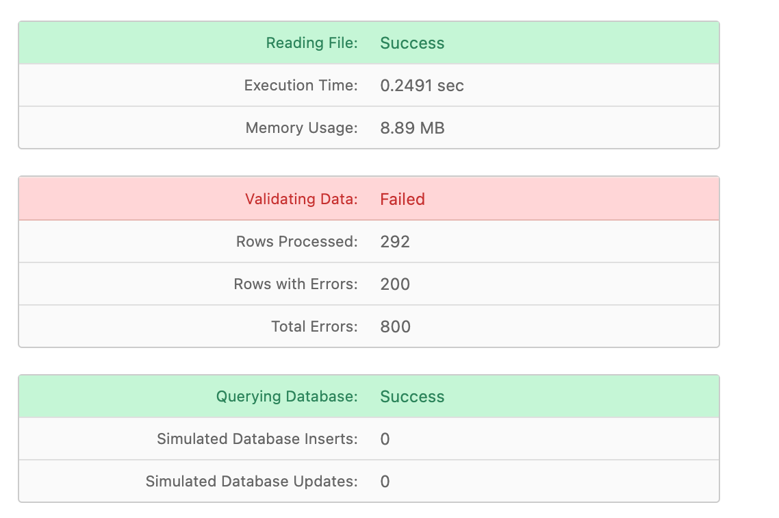
Task: Click the Total Errors label
Action: pos(314,326)
